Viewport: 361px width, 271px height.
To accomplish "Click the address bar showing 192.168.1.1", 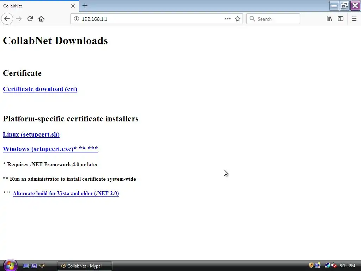I will 157,19.
